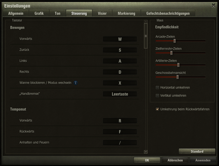Image resolution: width=219 pixels, height=166 pixels.
Task: Click the scroll up arrow of key list
Action: (146, 22)
